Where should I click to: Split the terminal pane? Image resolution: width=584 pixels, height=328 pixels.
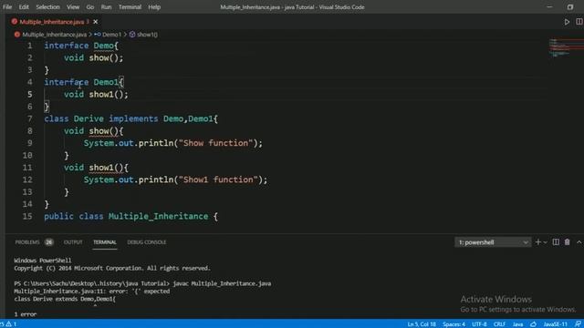pos(556,242)
